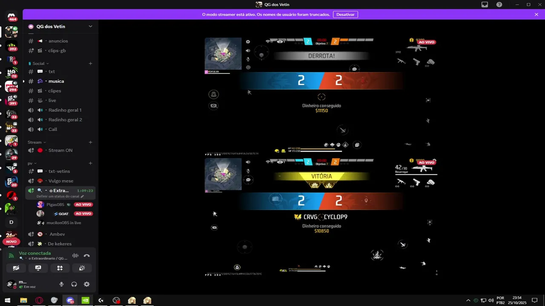Click Desativar to disable streamer mode
The image size is (545, 306).
[345, 14]
